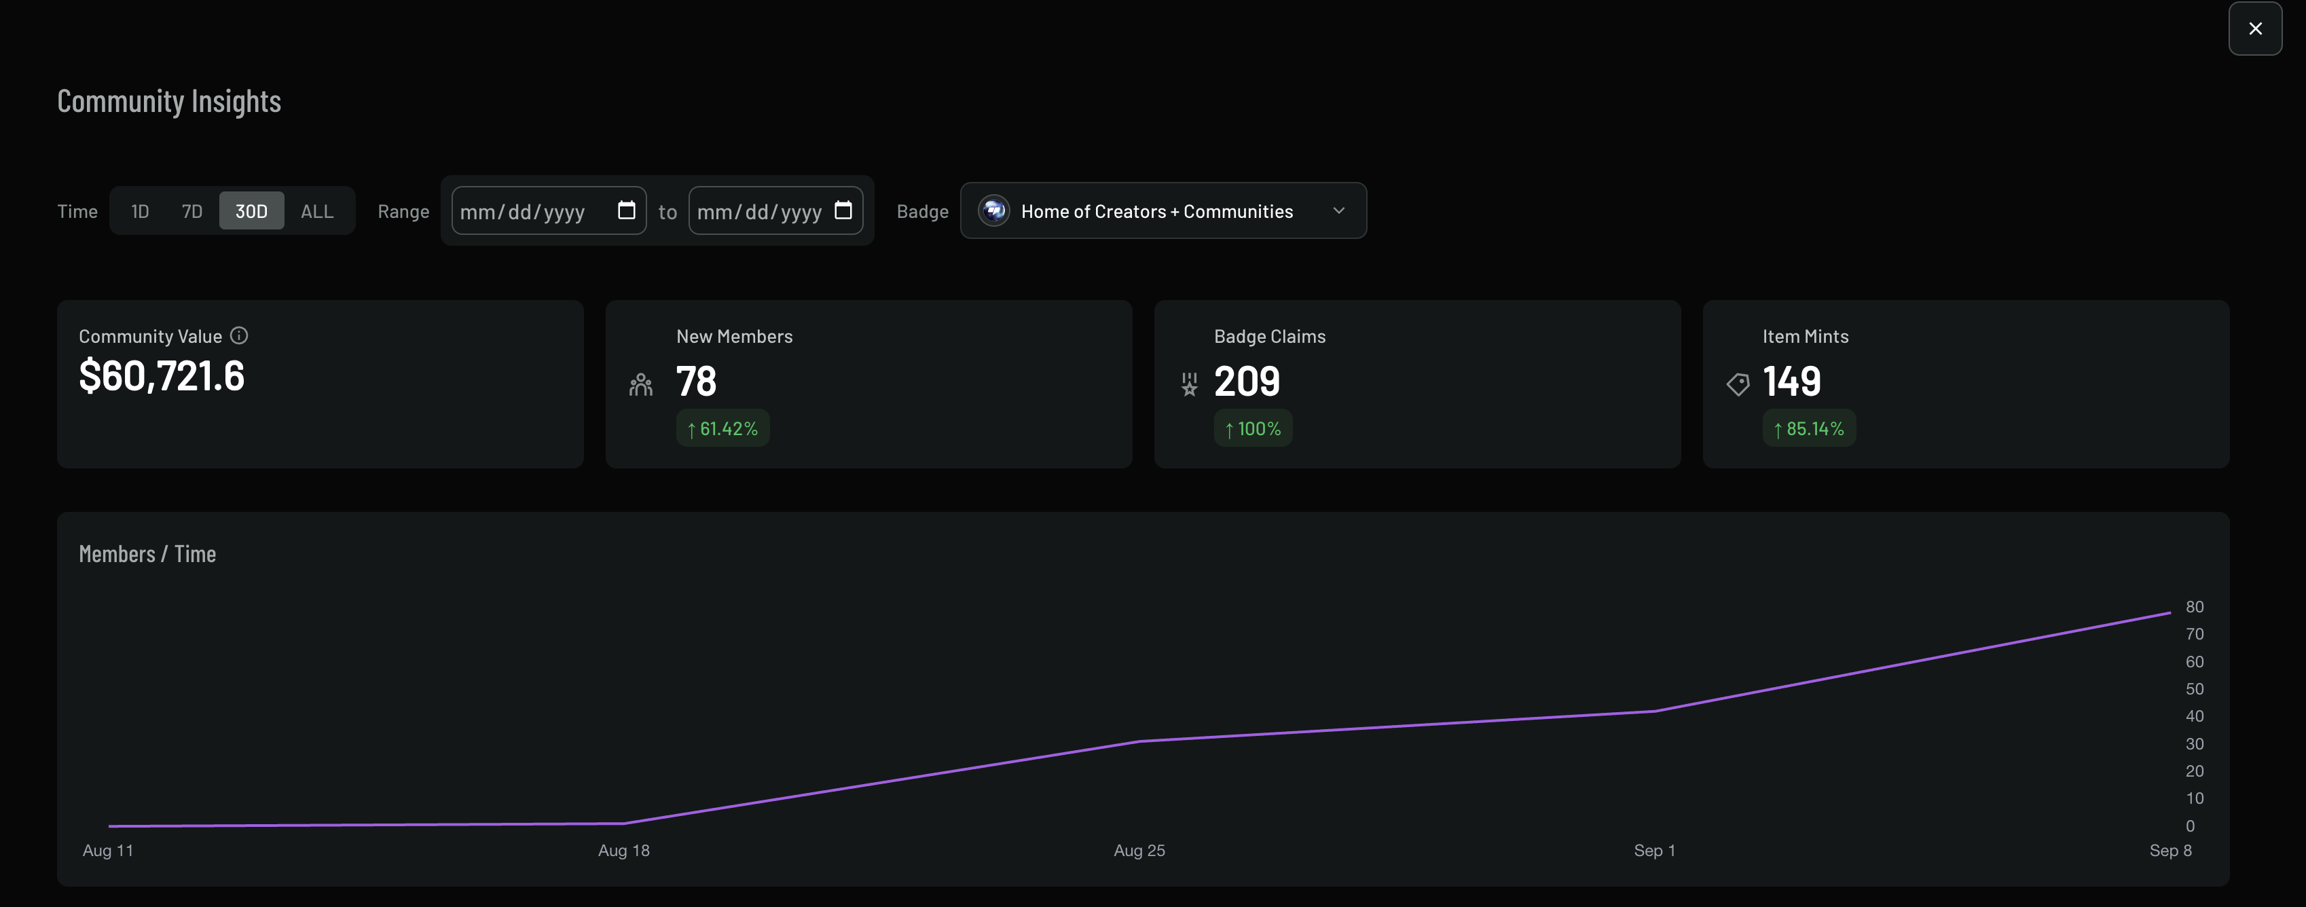Click the 61.42% growth indicator
Screen dimensions: 2306x907
(x=722, y=429)
